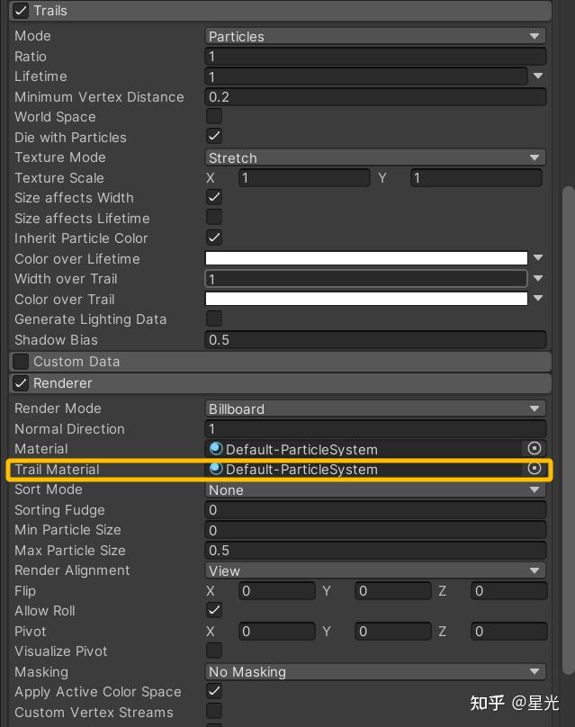Click the Minimum Vertex Distance field

pyautogui.click(x=375, y=96)
